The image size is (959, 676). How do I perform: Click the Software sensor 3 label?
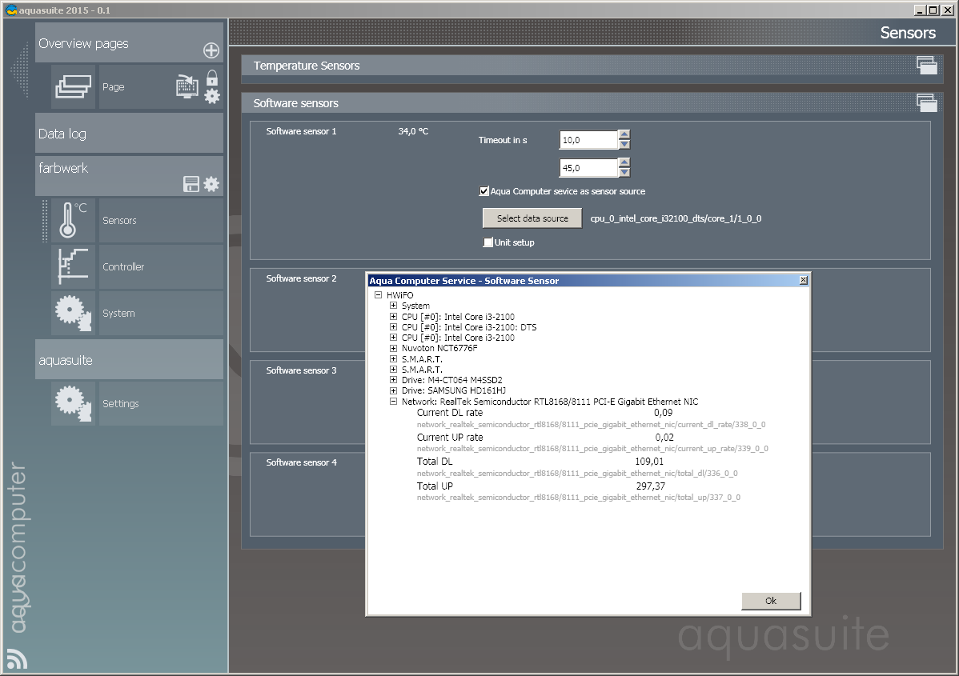(301, 370)
